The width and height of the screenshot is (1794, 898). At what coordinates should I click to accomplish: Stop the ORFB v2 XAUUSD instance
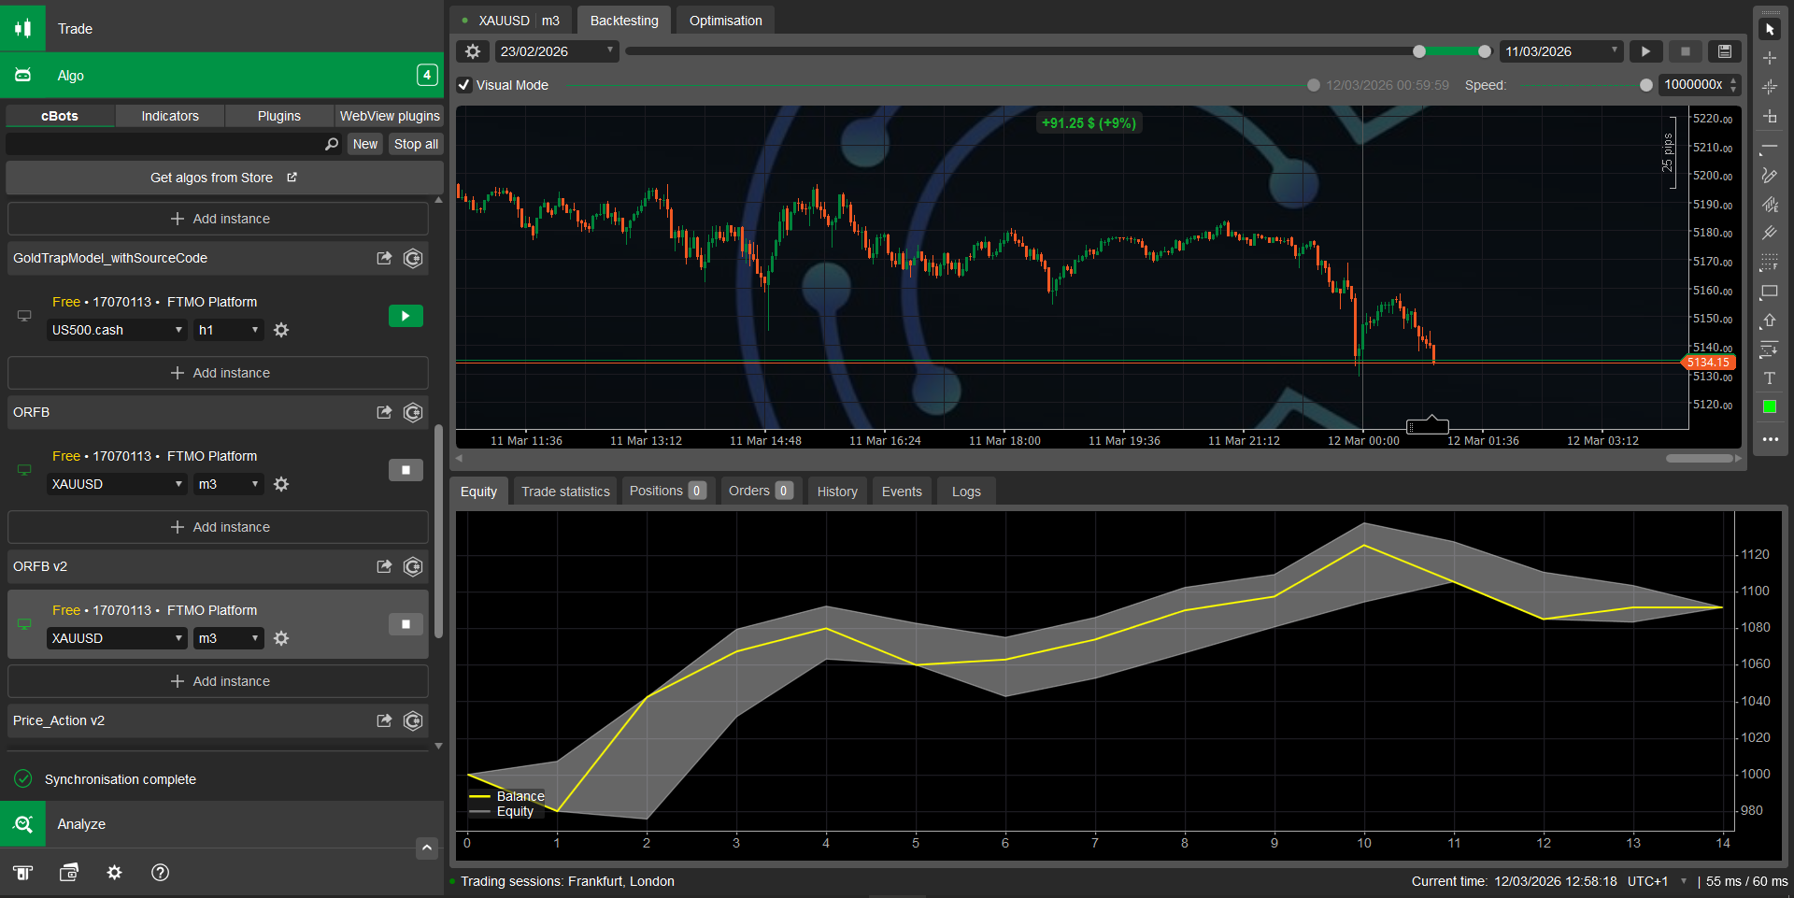[406, 624]
